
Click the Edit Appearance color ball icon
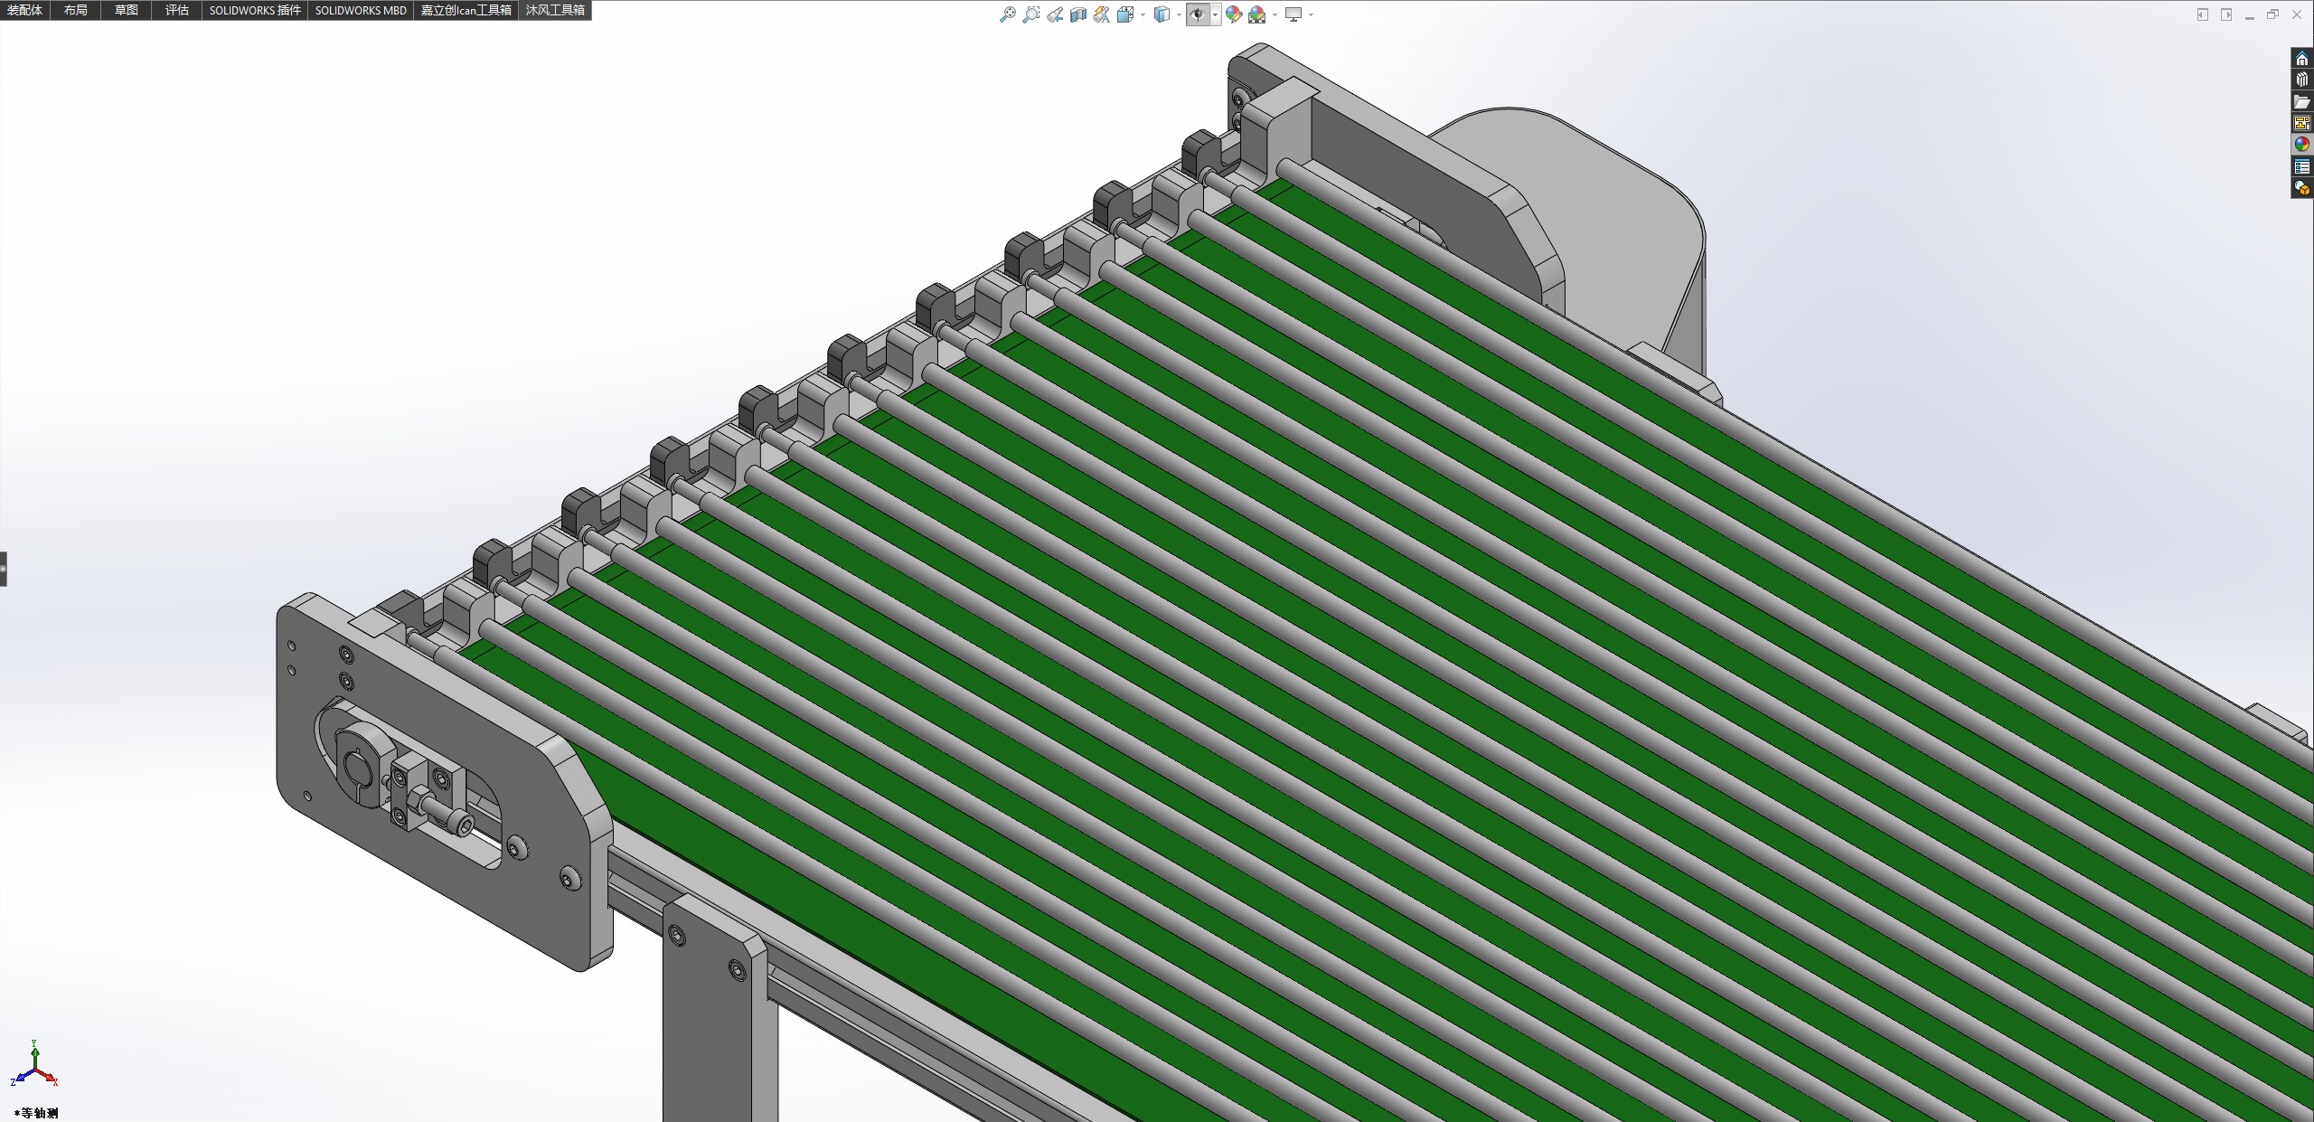pos(1233,14)
